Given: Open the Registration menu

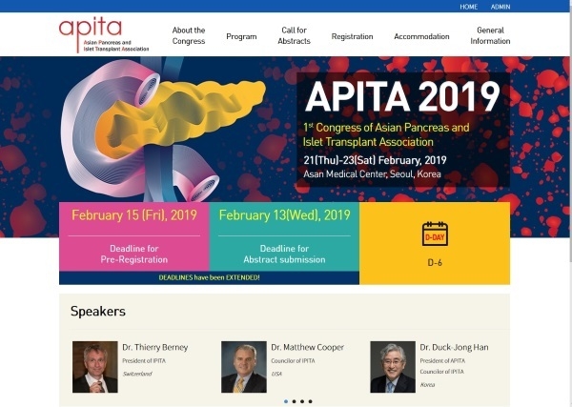Looking at the screenshot, I should [352, 36].
